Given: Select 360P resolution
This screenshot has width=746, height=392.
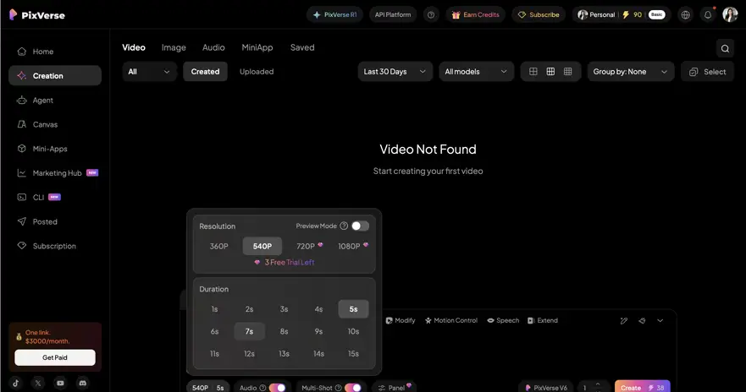Looking at the screenshot, I should tap(218, 247).
